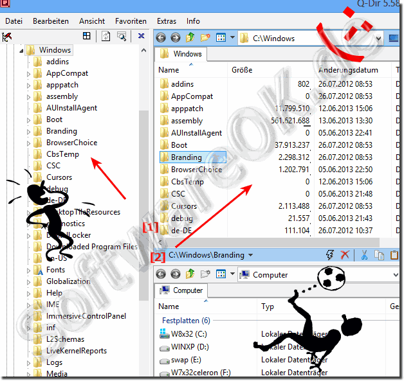Close the tree panel with the blue X
The height and width of the screenshot is (381, 404).
click(x=141, y=36)
